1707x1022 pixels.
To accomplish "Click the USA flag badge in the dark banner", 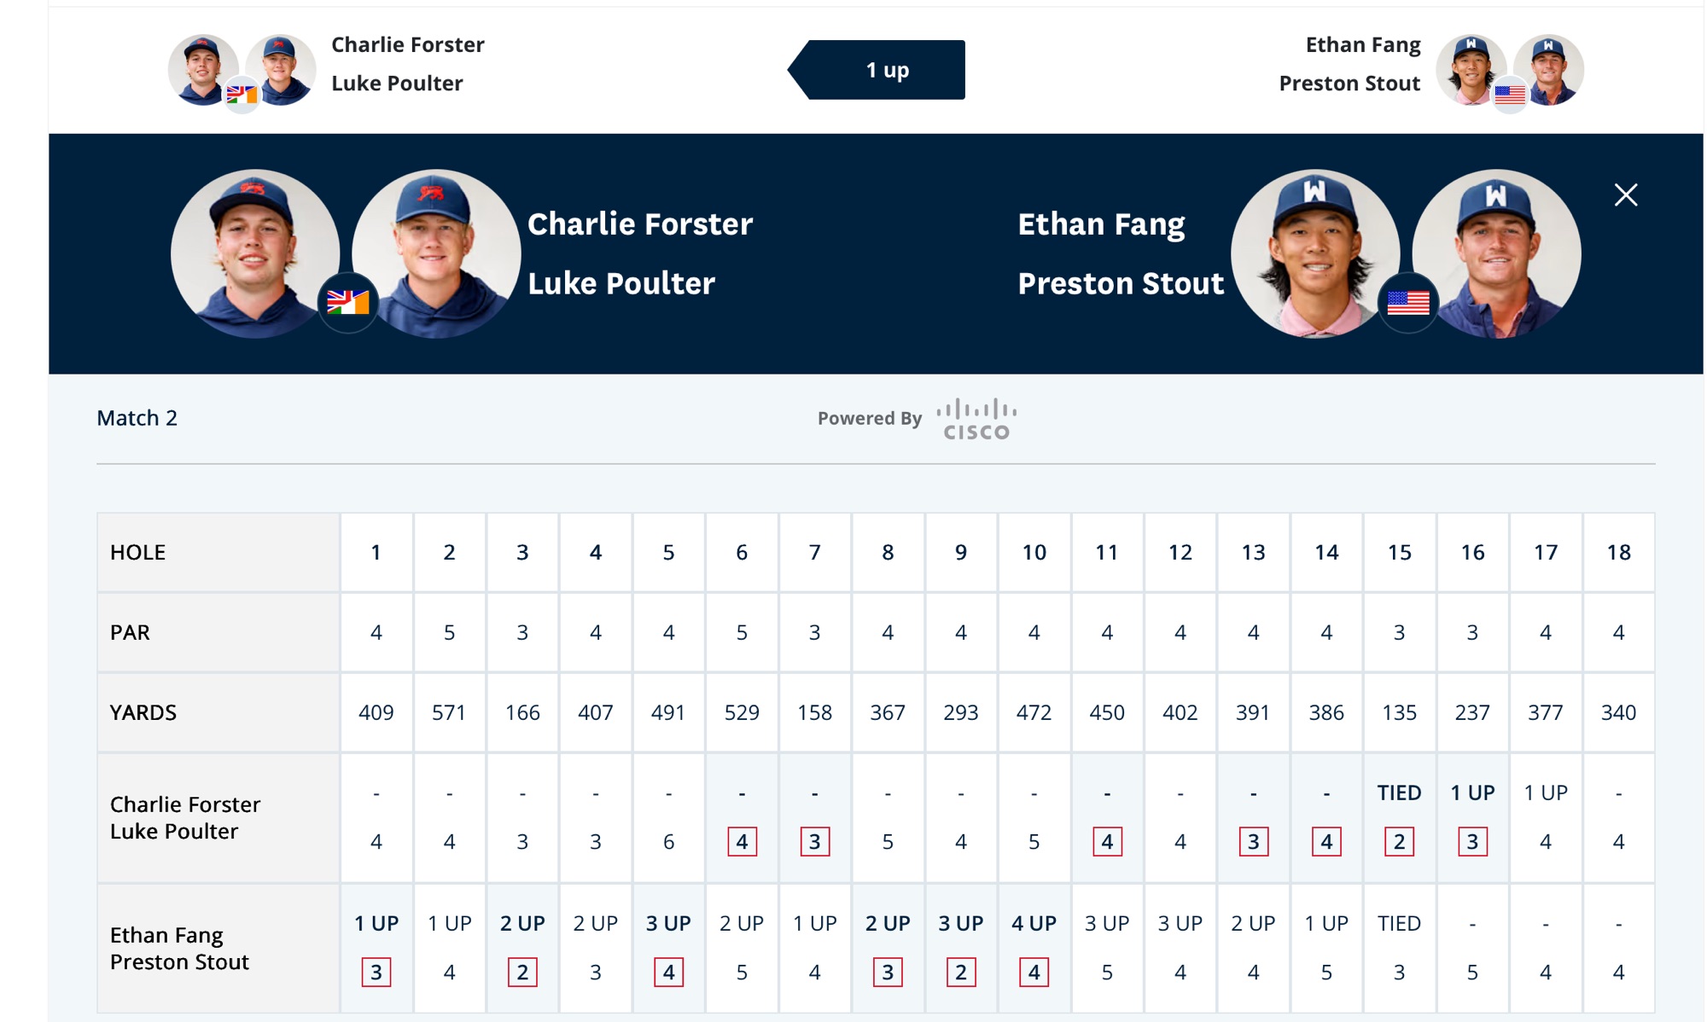I will pyautogui.click(x=1407, y=302).
